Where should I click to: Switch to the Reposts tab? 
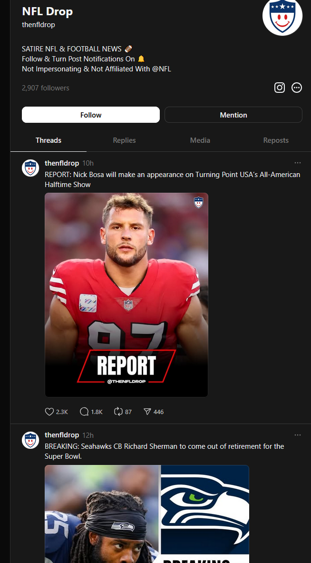pos(275,140)
